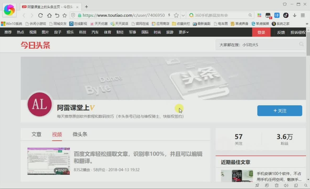Select 推荐 in the Toutiao nav bar
This screenshot has height=189, width=310.
pos(8,32)
